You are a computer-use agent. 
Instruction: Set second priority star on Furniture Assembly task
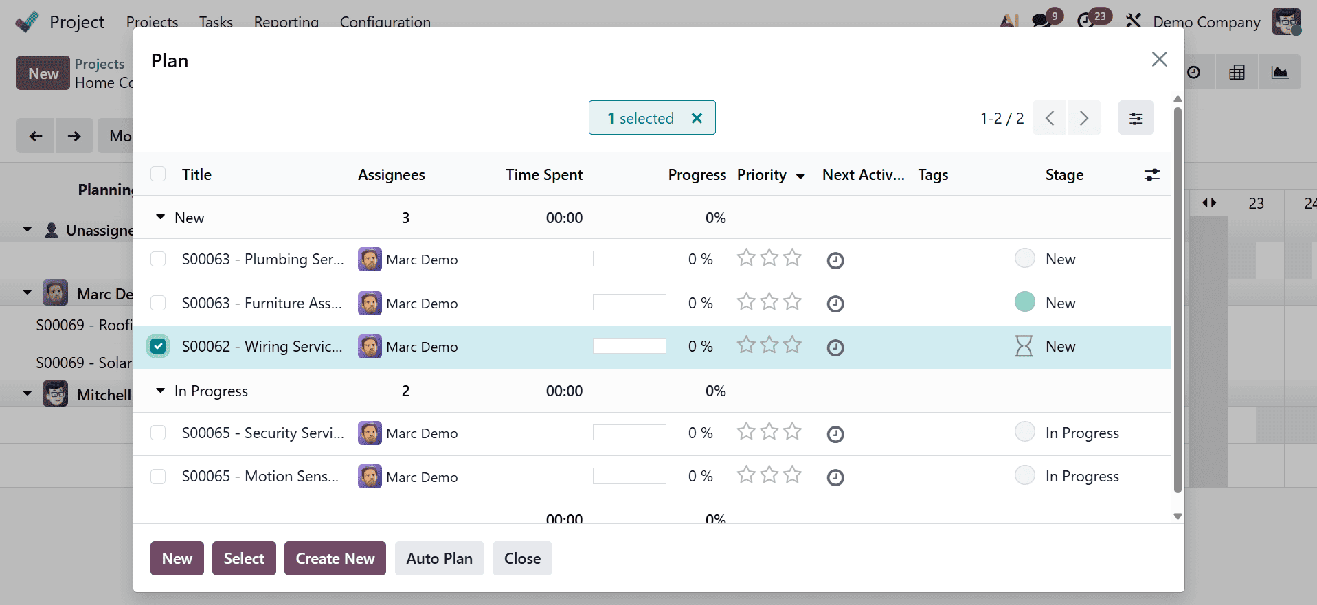click(x=769, y=301)
